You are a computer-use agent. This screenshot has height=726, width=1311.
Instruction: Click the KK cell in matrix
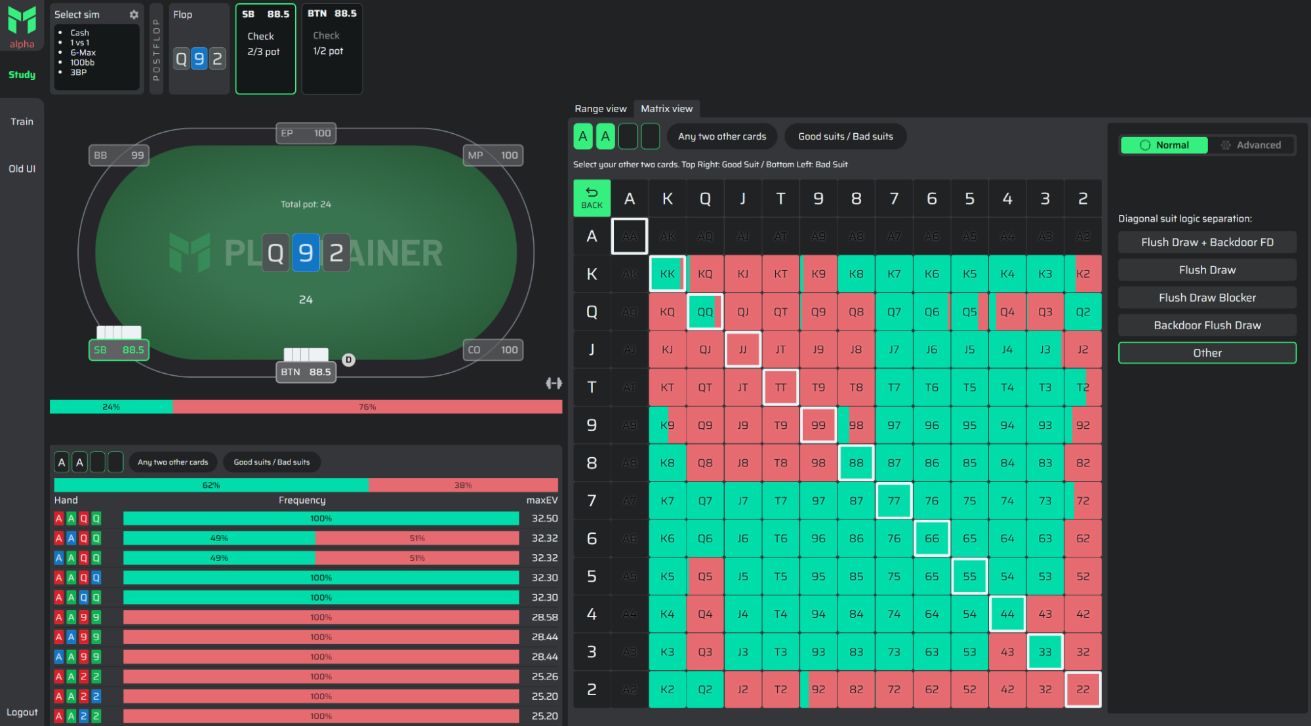click(x=667, y=273)
